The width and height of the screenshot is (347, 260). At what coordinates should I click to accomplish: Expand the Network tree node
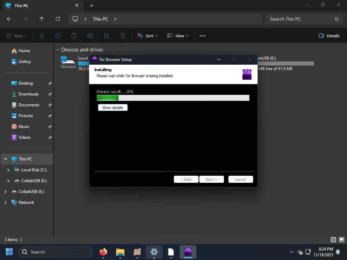coord(5,202)
